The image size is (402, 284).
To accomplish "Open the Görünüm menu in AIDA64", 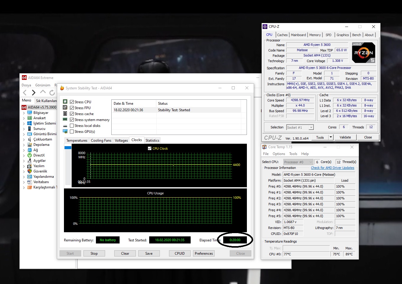I will click(43, 85).
